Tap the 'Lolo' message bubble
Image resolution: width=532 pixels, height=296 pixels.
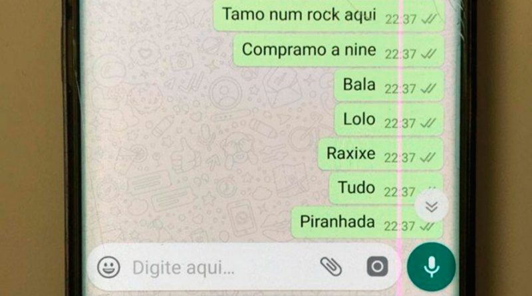[x=389, y=120]
